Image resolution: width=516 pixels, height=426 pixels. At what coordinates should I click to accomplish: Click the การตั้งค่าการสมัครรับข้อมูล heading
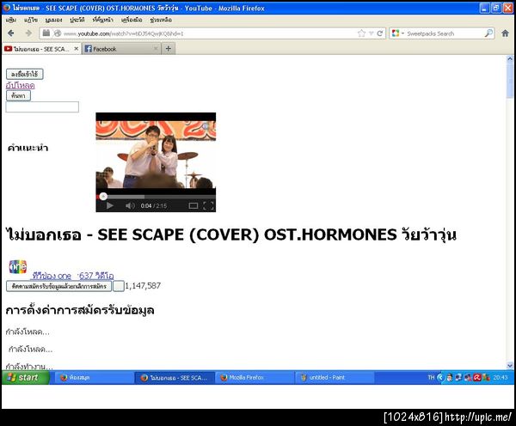80,310
